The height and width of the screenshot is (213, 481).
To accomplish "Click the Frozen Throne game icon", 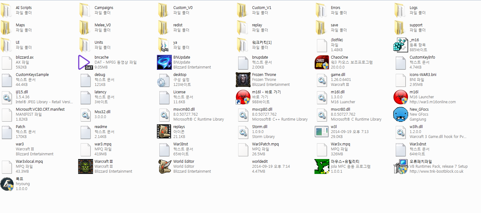I will pos(243,80).
